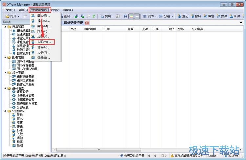Collapse the 快捷操作 tree folder
246x160 pixels.
point(5,111)
